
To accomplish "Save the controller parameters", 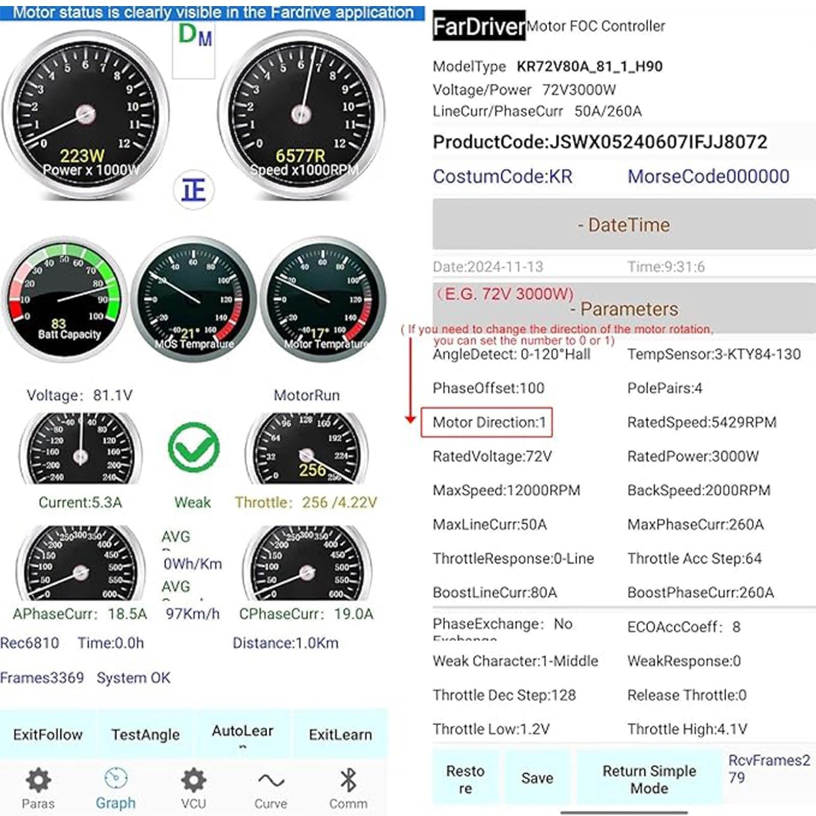I will (x=537, y=778).
